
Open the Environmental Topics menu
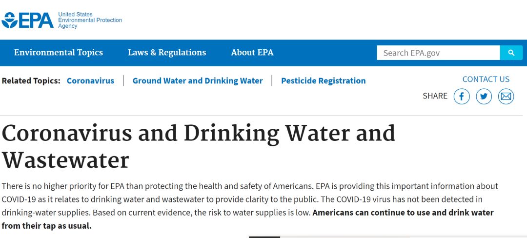[59, 52]
